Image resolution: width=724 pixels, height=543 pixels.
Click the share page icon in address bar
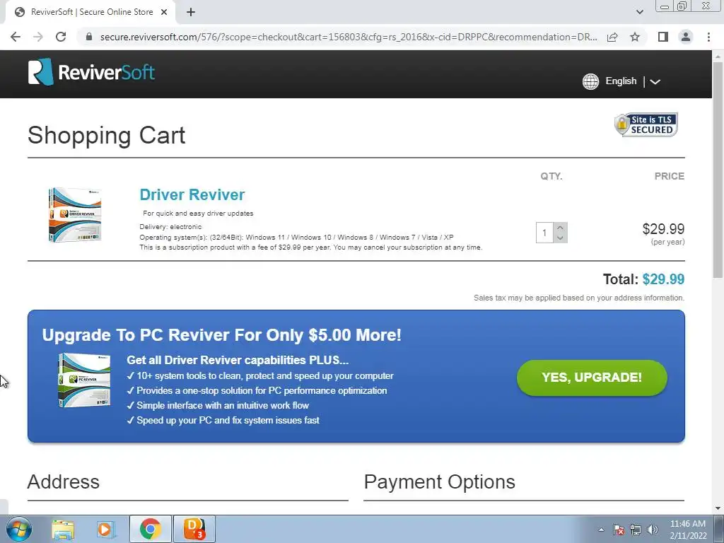coord(612,37)
